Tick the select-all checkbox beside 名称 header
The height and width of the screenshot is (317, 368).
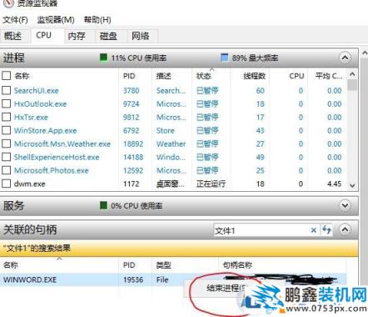click(x=6, y=76)
